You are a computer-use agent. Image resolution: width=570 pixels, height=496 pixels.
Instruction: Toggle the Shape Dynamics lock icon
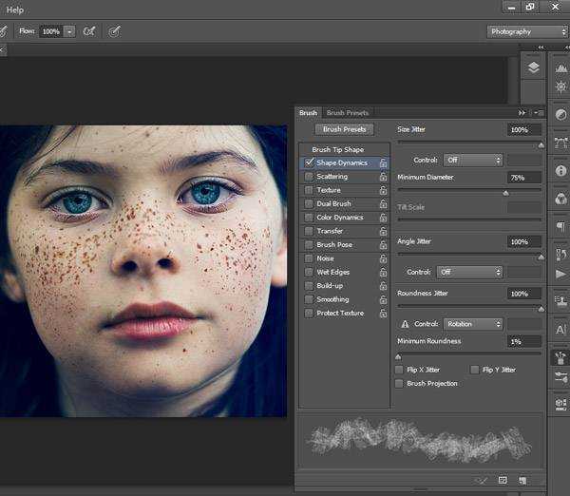(383, 163)
